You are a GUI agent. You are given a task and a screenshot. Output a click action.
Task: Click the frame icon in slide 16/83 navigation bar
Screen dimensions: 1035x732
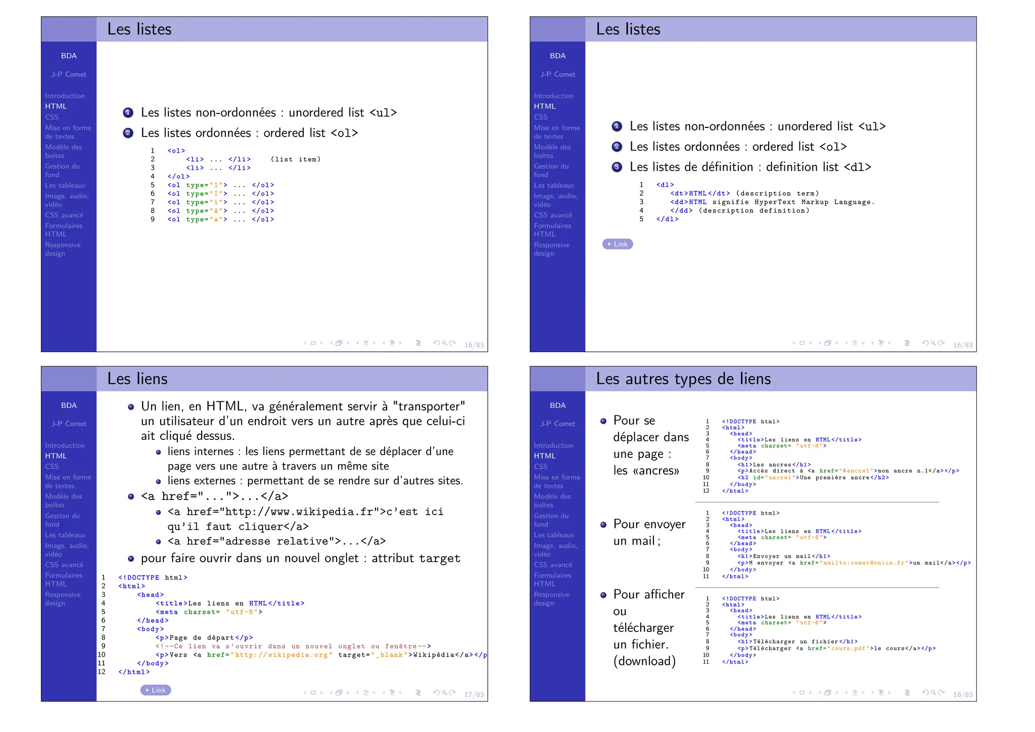coord(313,343)
